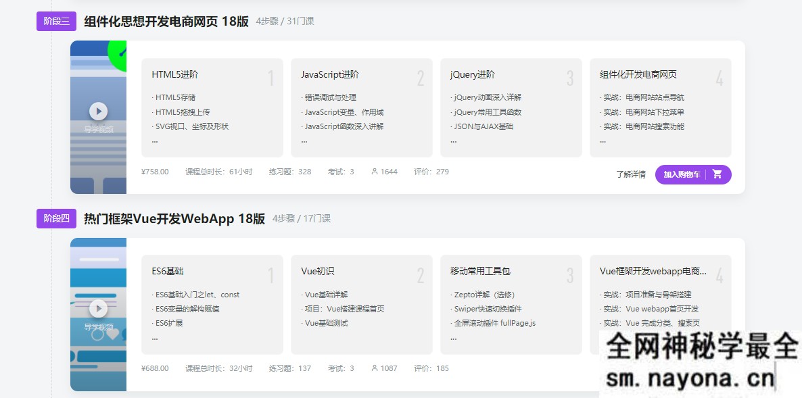Click 加入购物车 button for 阶段三

pos(693,174)
